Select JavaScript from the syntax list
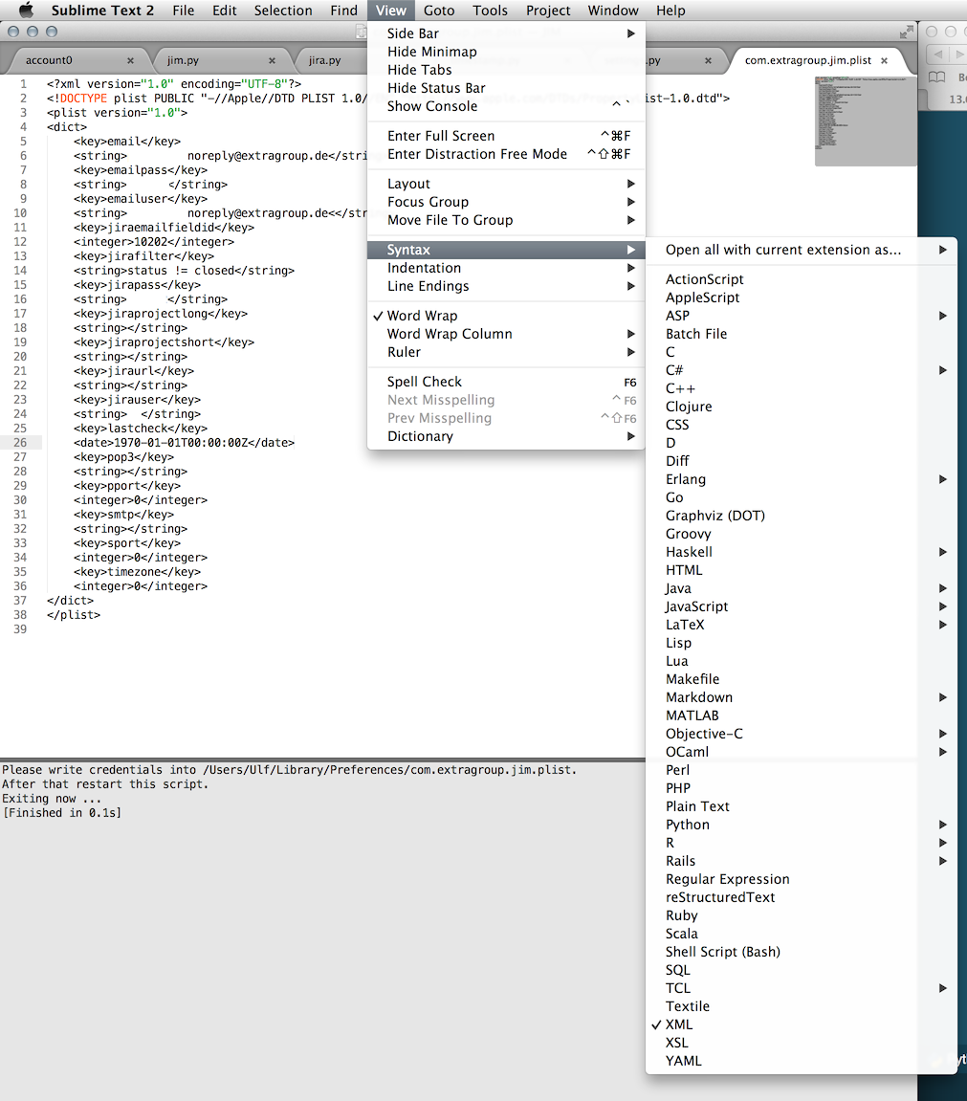 [696, 606]
